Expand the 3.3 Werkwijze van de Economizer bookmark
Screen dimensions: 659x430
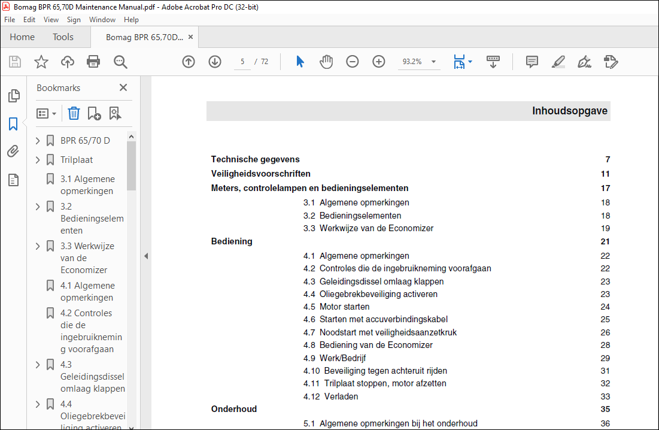[x=38, y=246]
